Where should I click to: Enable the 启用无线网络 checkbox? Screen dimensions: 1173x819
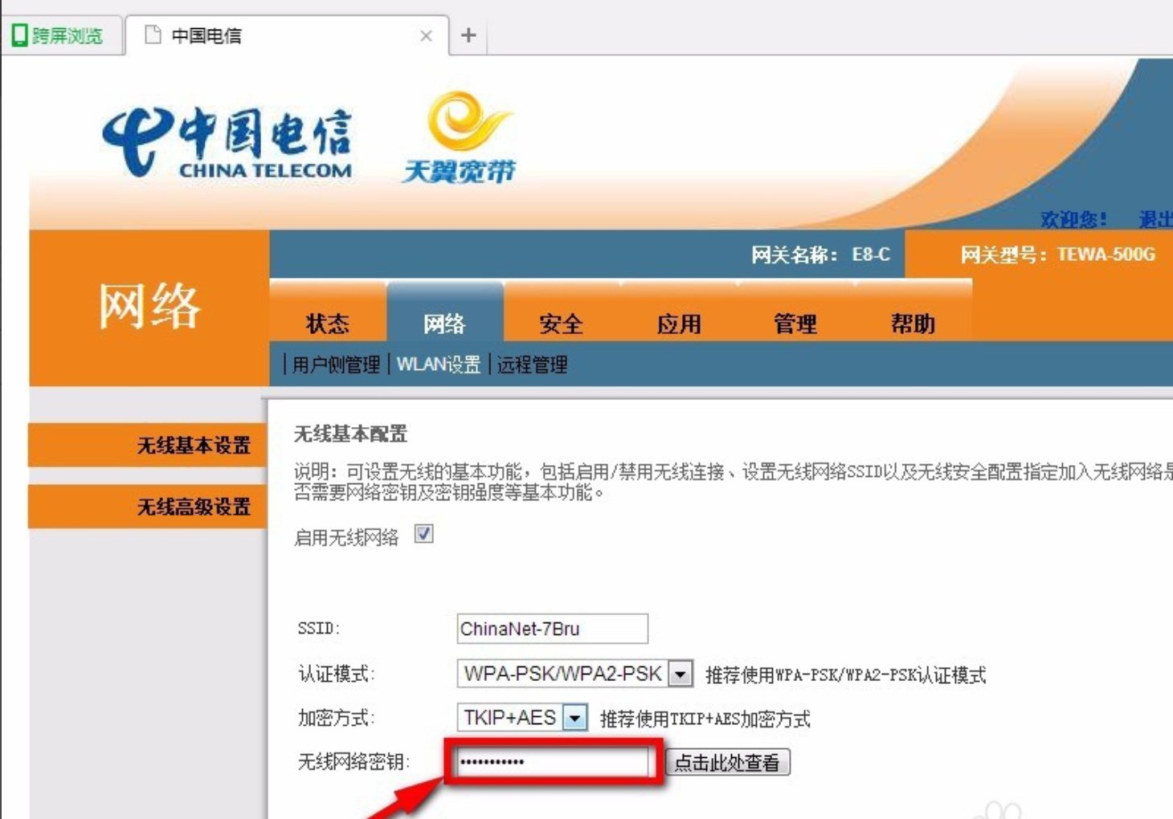[x=423, y=533]
